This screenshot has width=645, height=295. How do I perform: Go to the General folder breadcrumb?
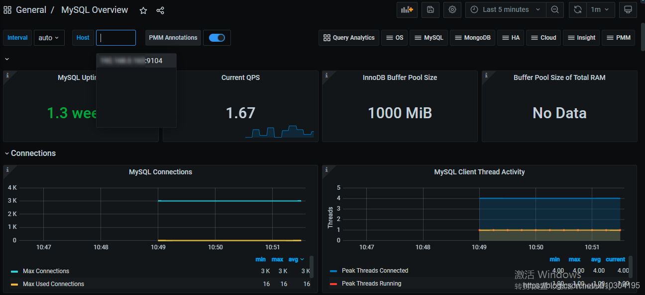tap(31, 10)
